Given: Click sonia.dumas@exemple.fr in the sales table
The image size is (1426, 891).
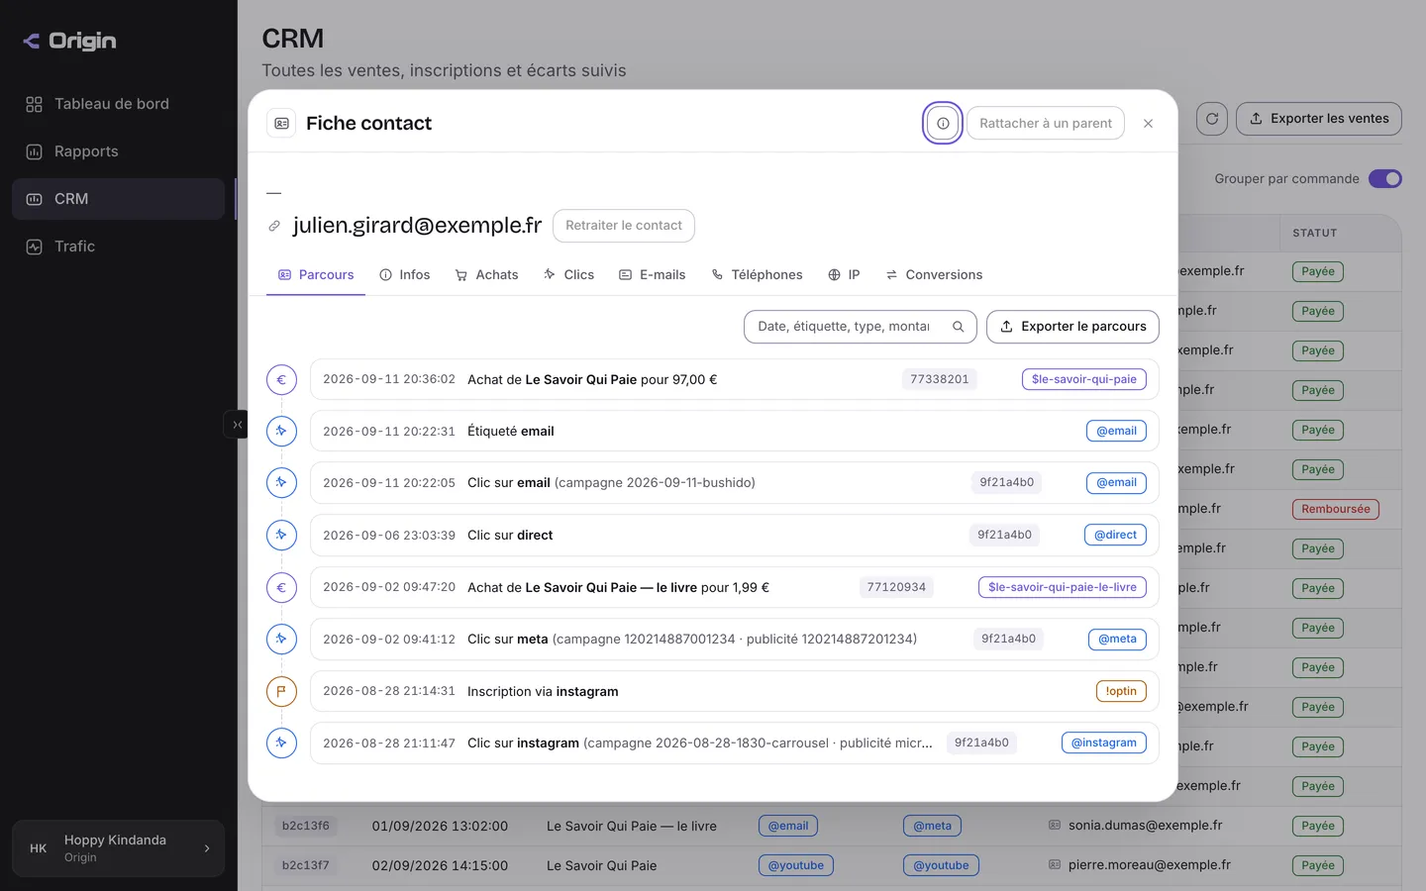Looking at the screenshot, I should [1145, 826].
